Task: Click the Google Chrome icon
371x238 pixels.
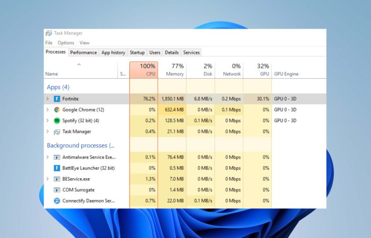Action: coord(57,109)
